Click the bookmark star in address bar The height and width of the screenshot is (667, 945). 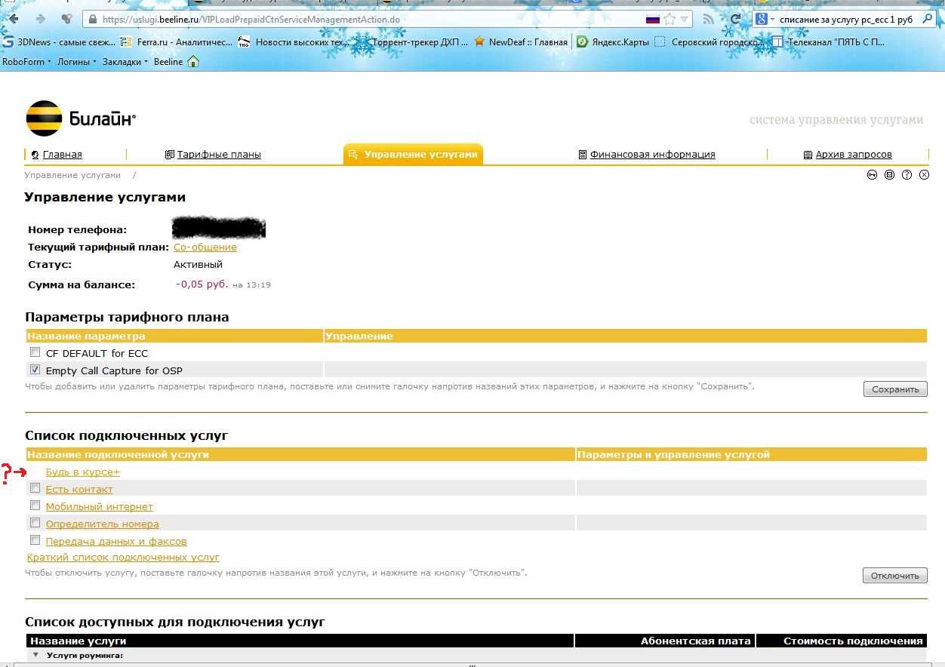[669, 20]
